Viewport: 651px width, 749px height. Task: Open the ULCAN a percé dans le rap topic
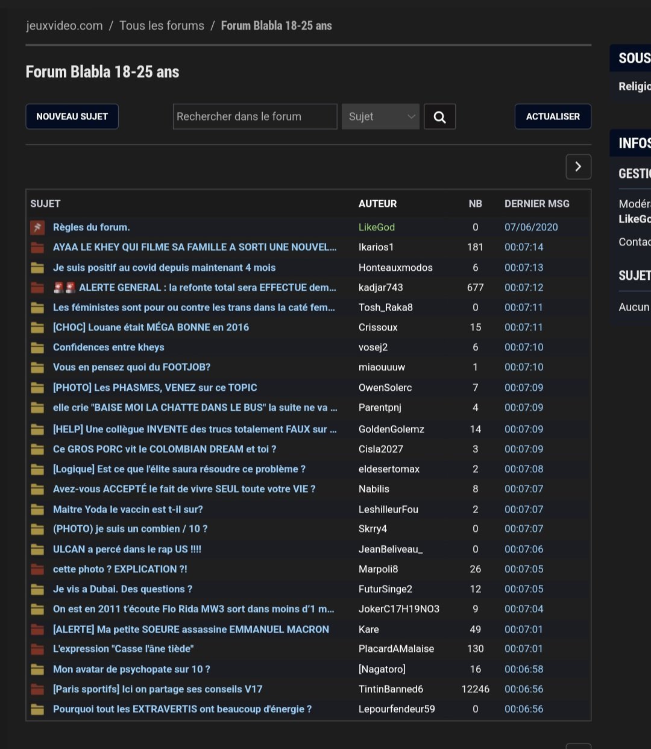point(127,549)
